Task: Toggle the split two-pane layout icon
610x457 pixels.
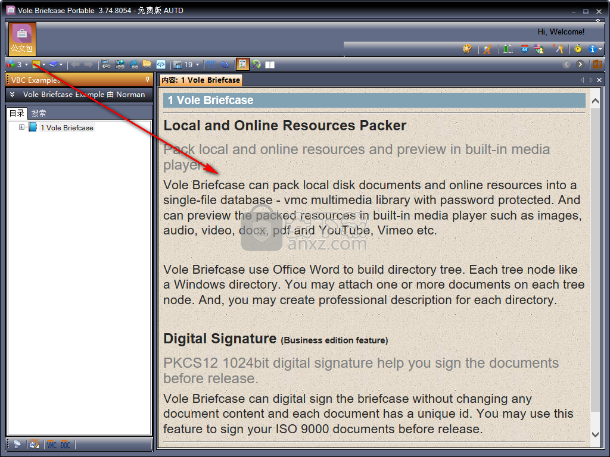Action: 270,64
